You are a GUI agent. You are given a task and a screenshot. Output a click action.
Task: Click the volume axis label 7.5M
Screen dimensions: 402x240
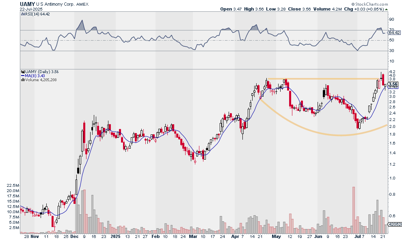(14, 217)
